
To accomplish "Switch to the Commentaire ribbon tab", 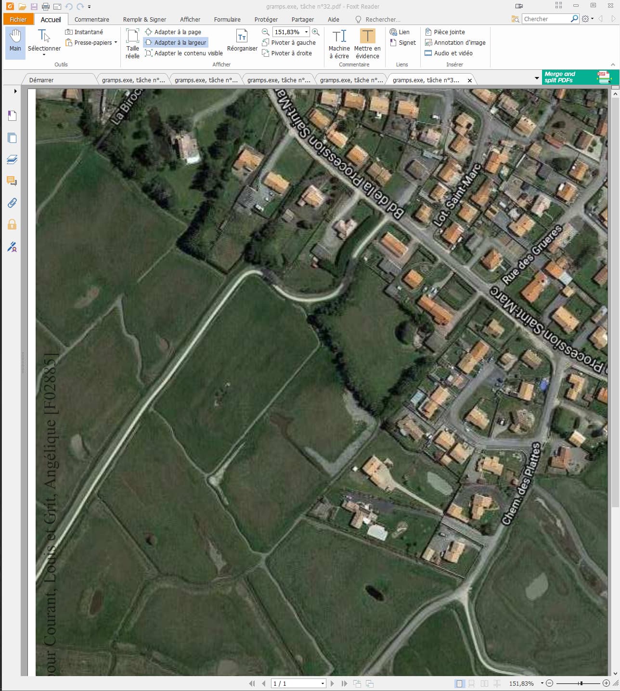I will [91, 19].
